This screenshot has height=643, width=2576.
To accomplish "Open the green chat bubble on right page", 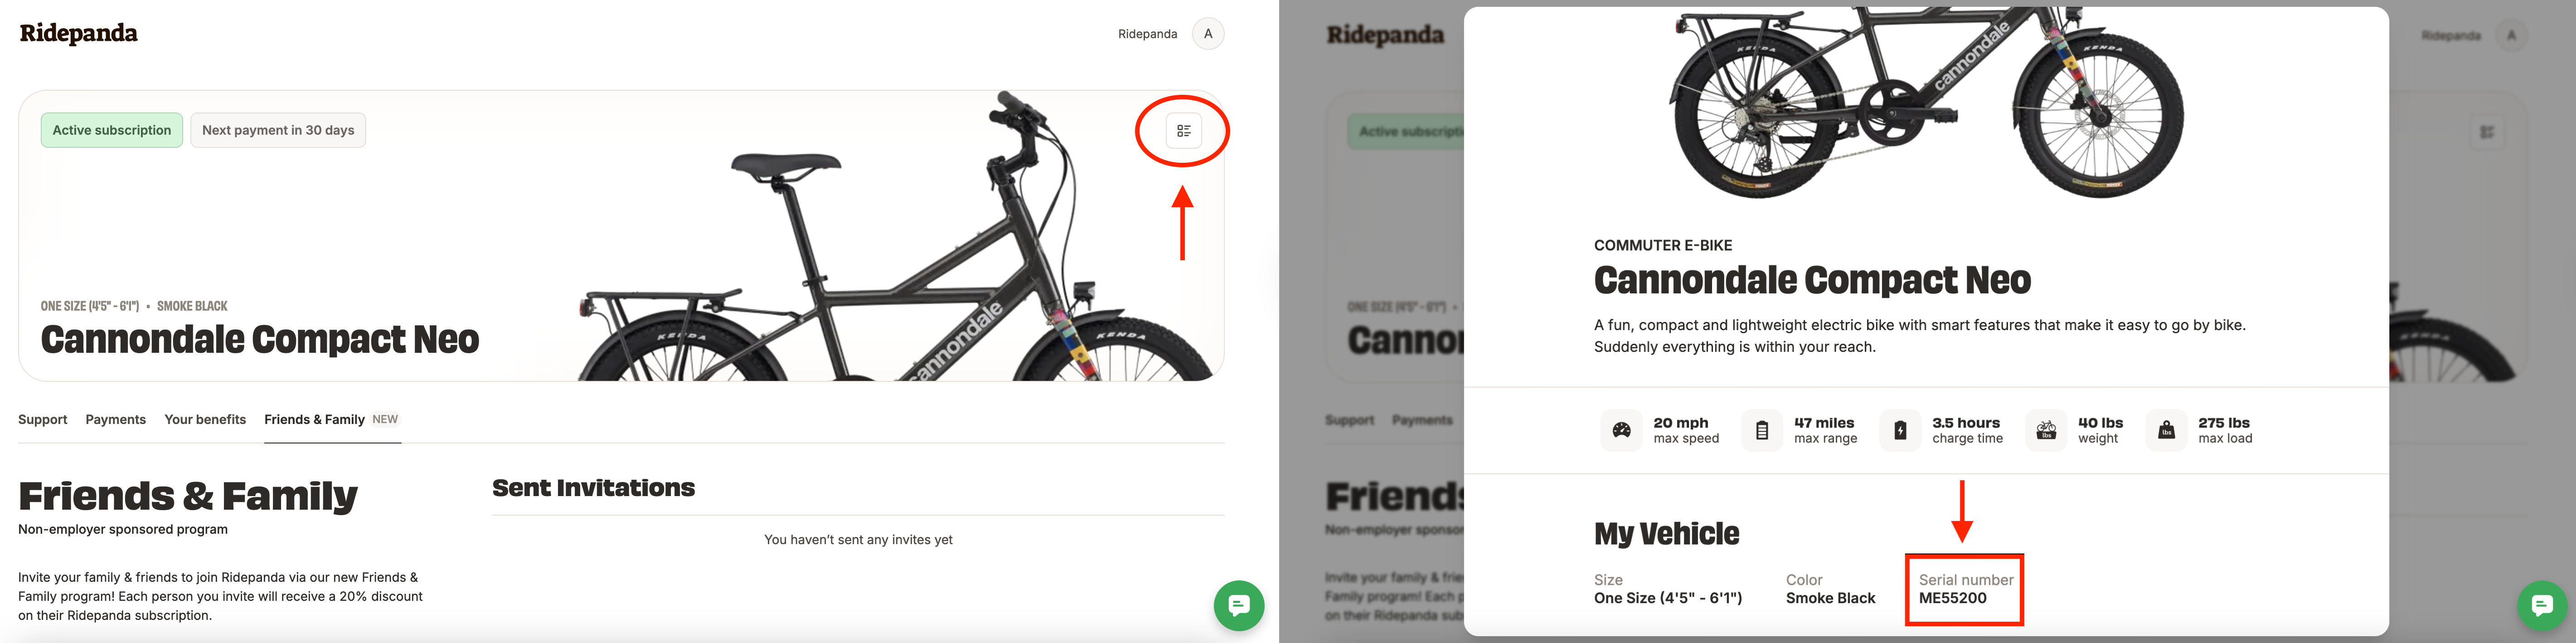I will pyautogui.click(x=2542, y=605).
